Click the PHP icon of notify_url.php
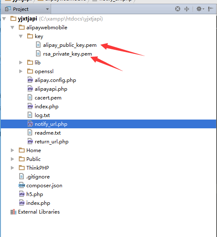Screen dimensions: 217x237 30,124
